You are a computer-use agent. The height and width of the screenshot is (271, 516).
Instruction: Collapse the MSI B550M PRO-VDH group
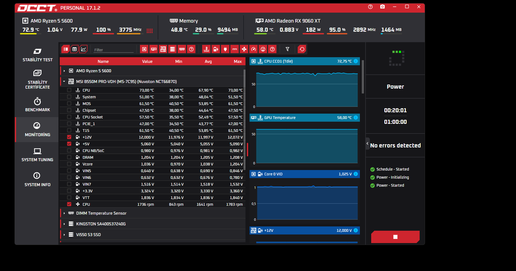[64, 81]
